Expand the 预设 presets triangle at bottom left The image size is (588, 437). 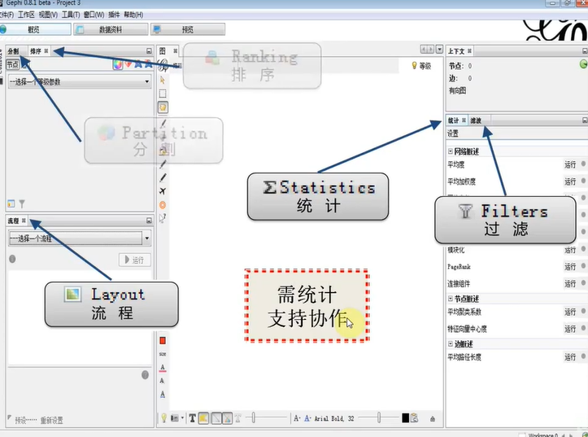(9, 417)
